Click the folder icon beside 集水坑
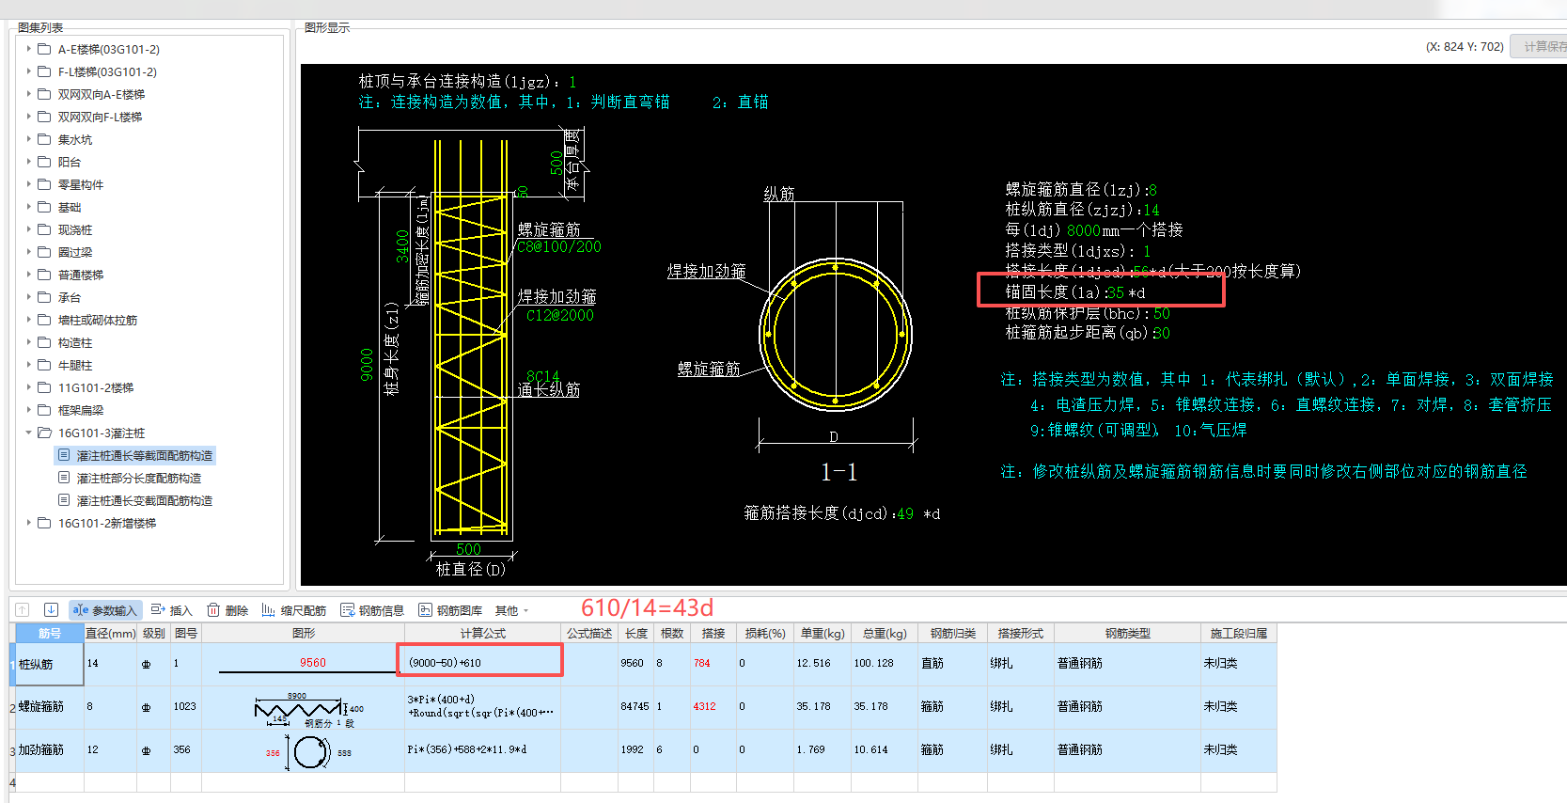Screen dimensions: 1567x803 click(x=44, y=139)
